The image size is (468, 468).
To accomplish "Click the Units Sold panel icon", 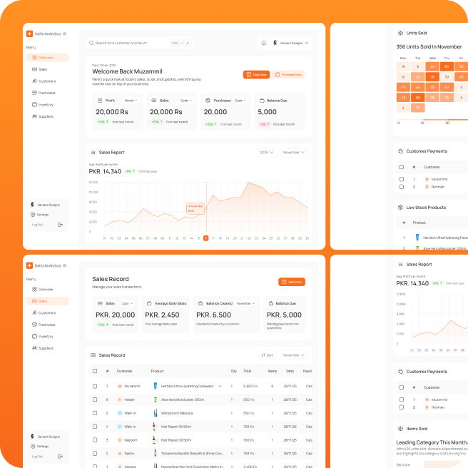I will 399,33.
